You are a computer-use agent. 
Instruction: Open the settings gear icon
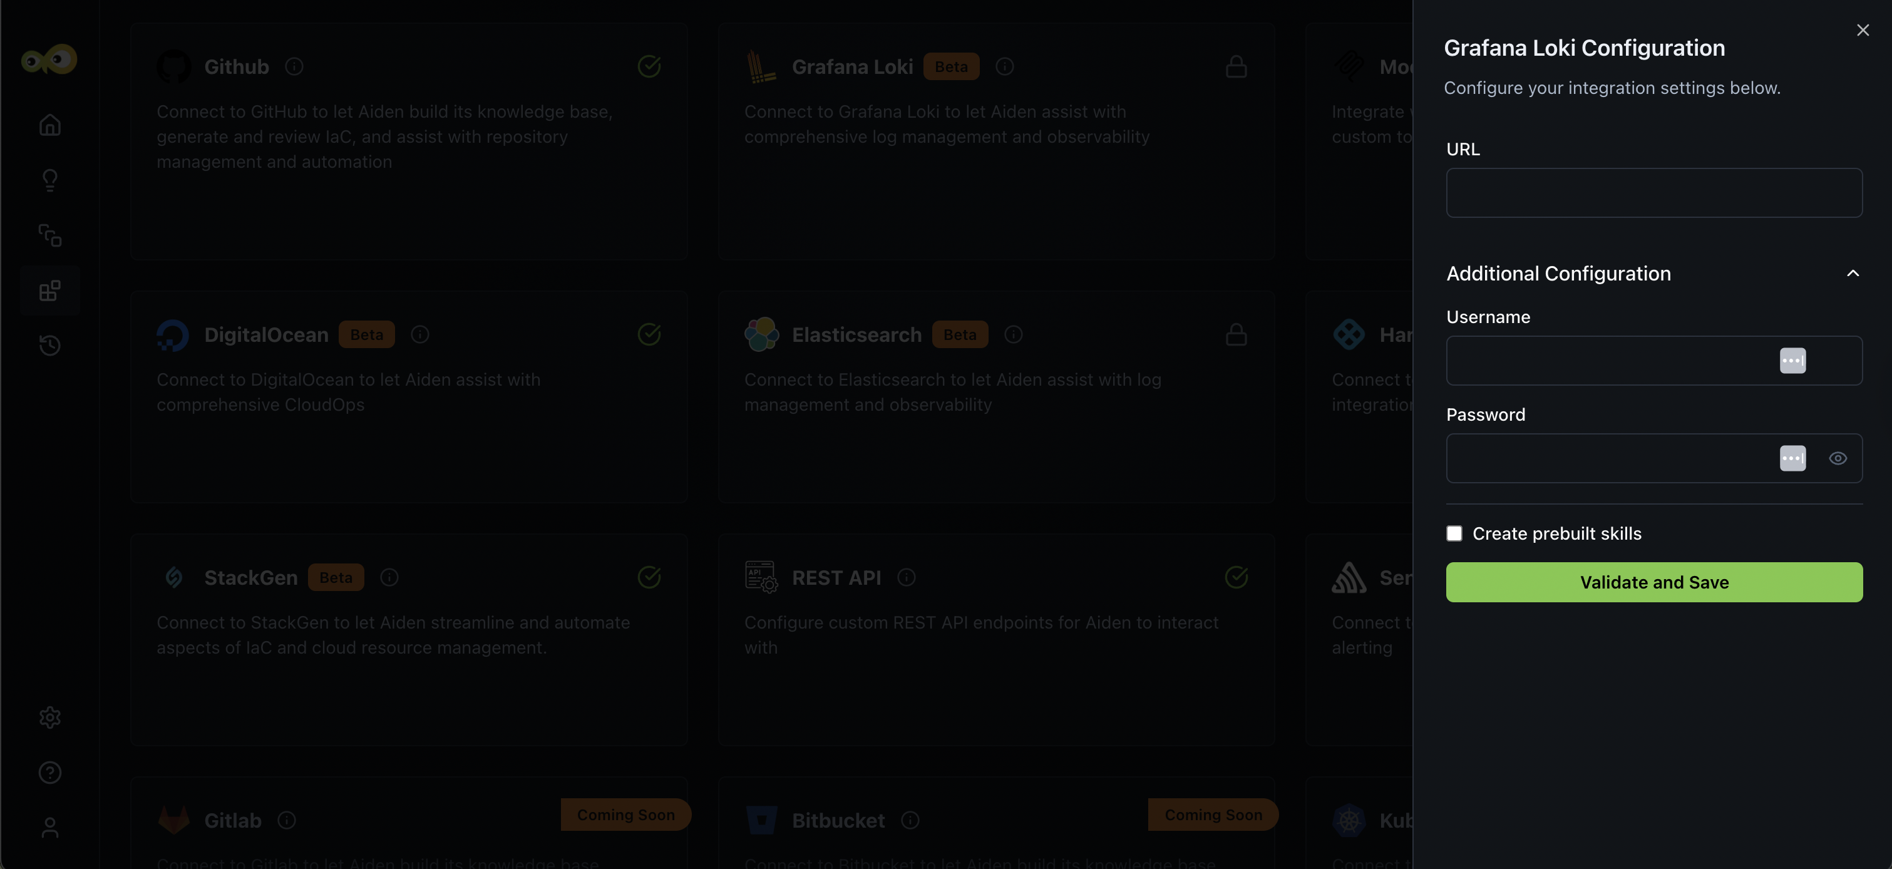50,717
